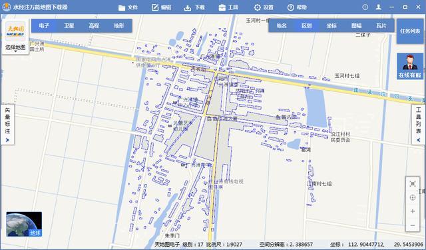The width and height of the screenshot is (426, 250).
Task: Switch to 电子 map type
Action: 44,25
